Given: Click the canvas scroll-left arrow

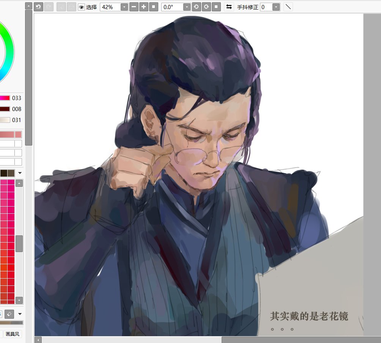Looking at the screenshot, I should point(38,340).
